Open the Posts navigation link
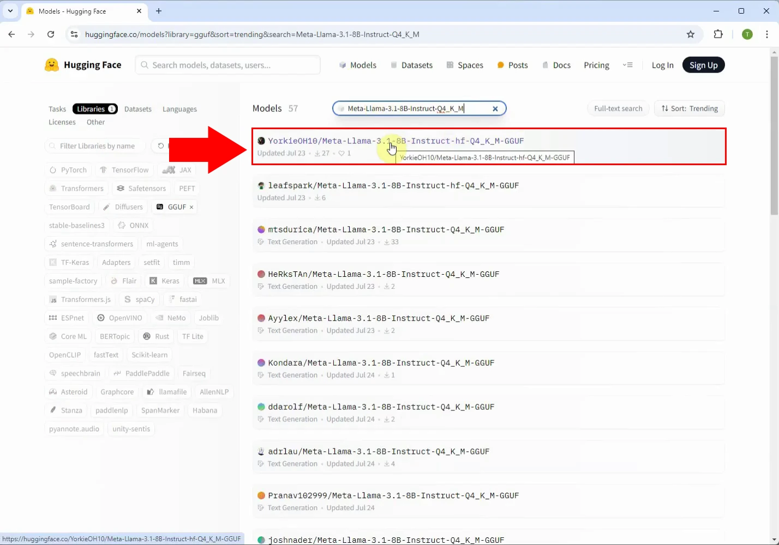This screenshot has height=545, width=779. point(512,65)
